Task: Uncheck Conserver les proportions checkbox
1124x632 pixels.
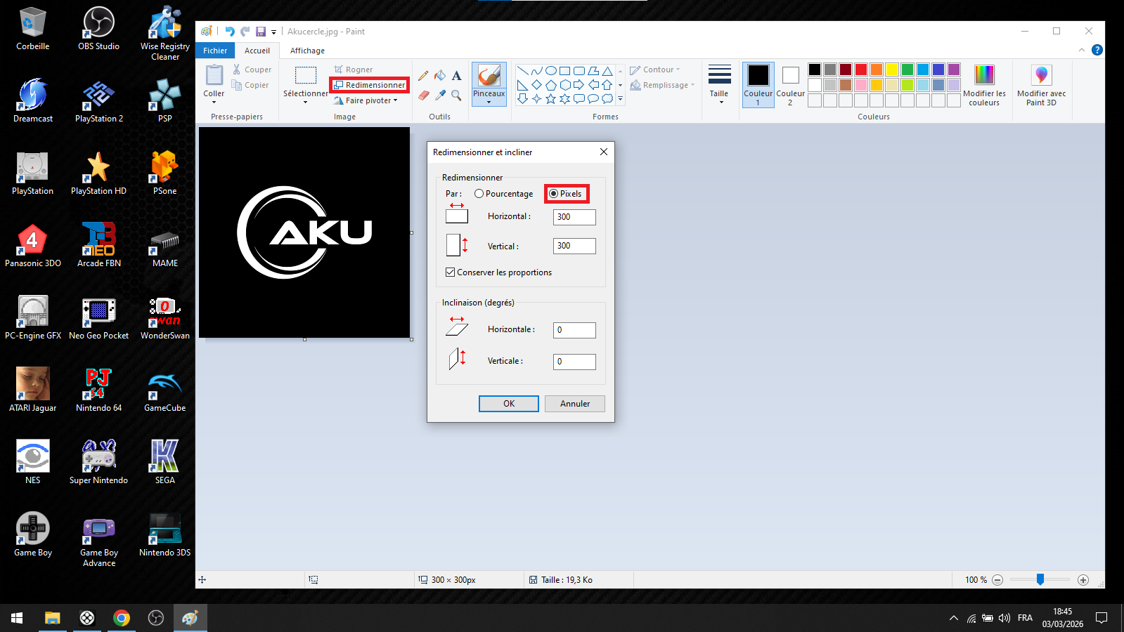Action: pyautogui.click(x=451, y=272)
